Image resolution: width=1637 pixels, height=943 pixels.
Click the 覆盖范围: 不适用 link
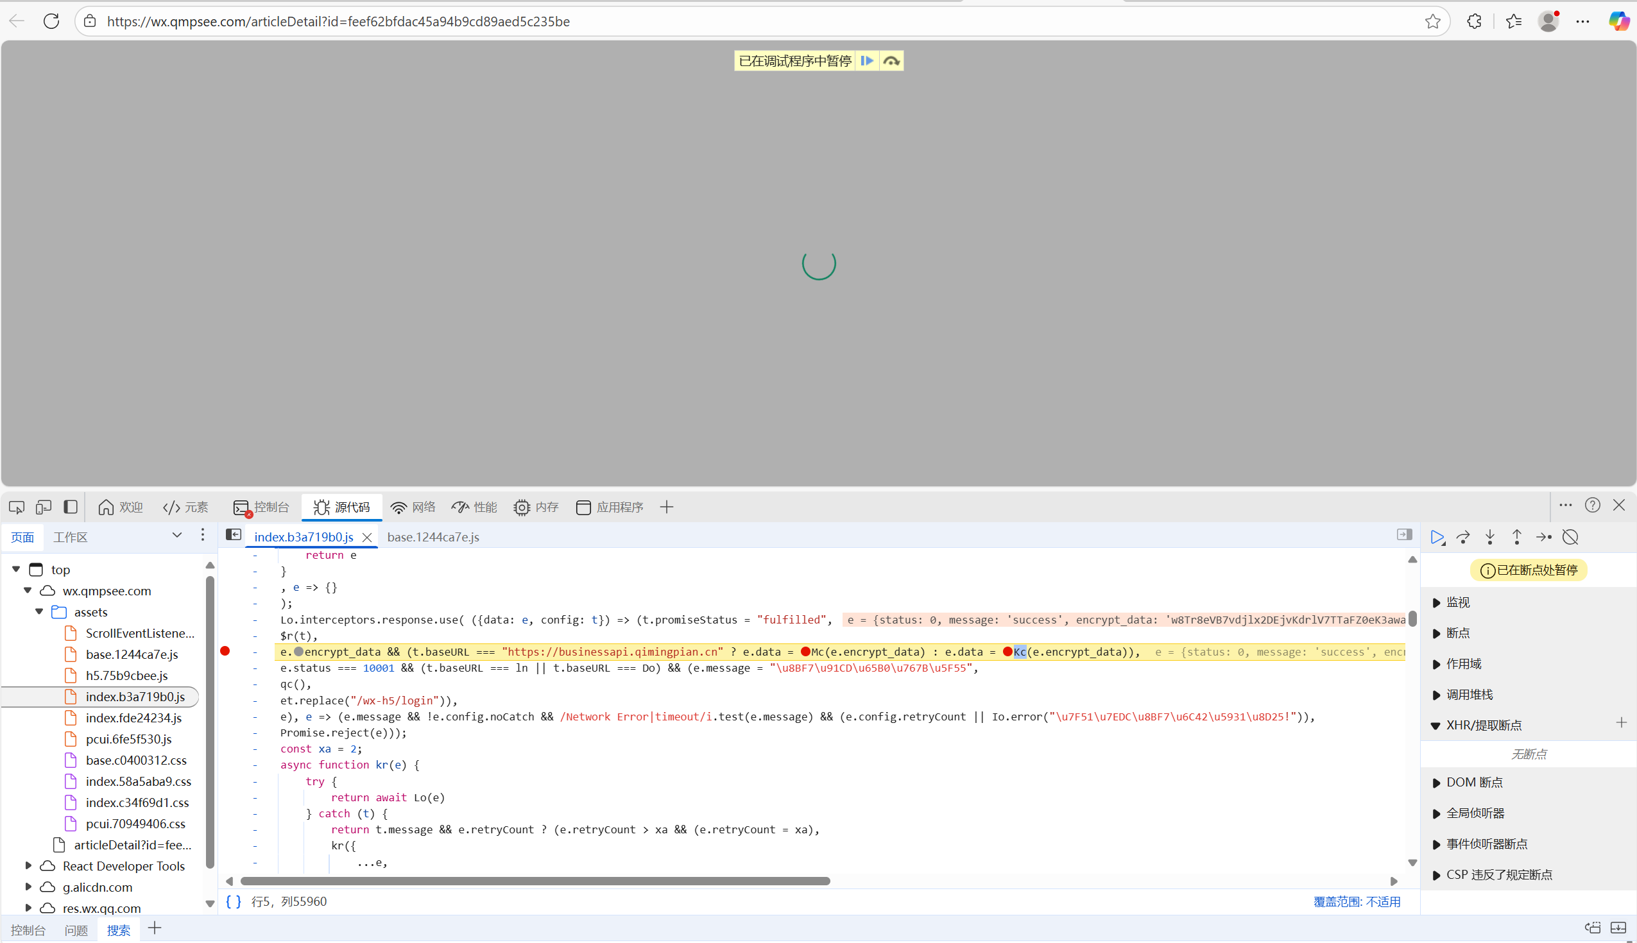[1357, 901]
